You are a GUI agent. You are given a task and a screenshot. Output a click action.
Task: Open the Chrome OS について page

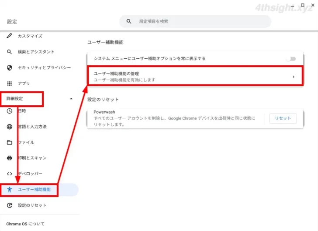(25, 224)
